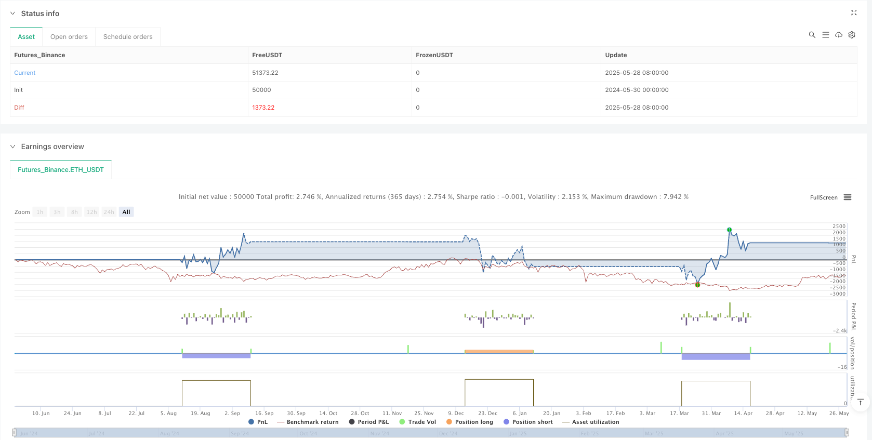Click the Current row link in table

click(x=25, y=73)
